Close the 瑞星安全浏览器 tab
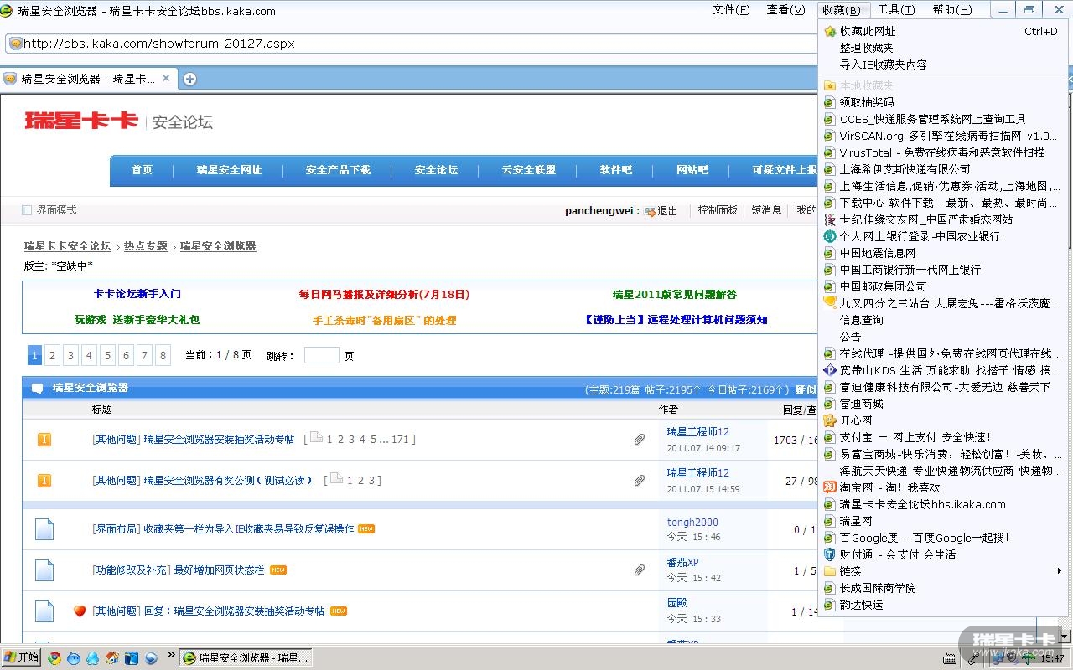 coord(166,78)
